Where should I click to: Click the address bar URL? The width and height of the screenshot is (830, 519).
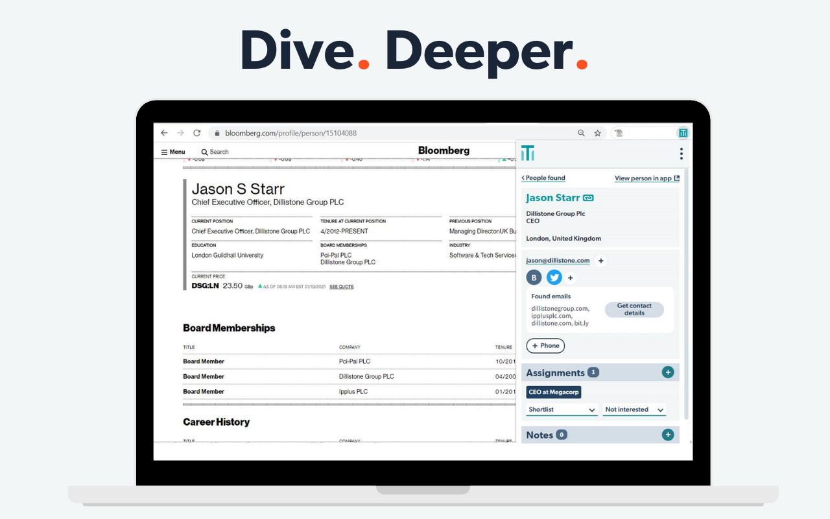[290, 133]
